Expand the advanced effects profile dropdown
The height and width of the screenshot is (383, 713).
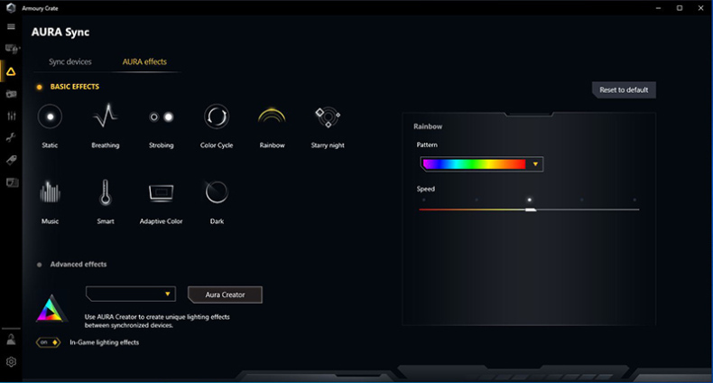(x=131, y=294)
